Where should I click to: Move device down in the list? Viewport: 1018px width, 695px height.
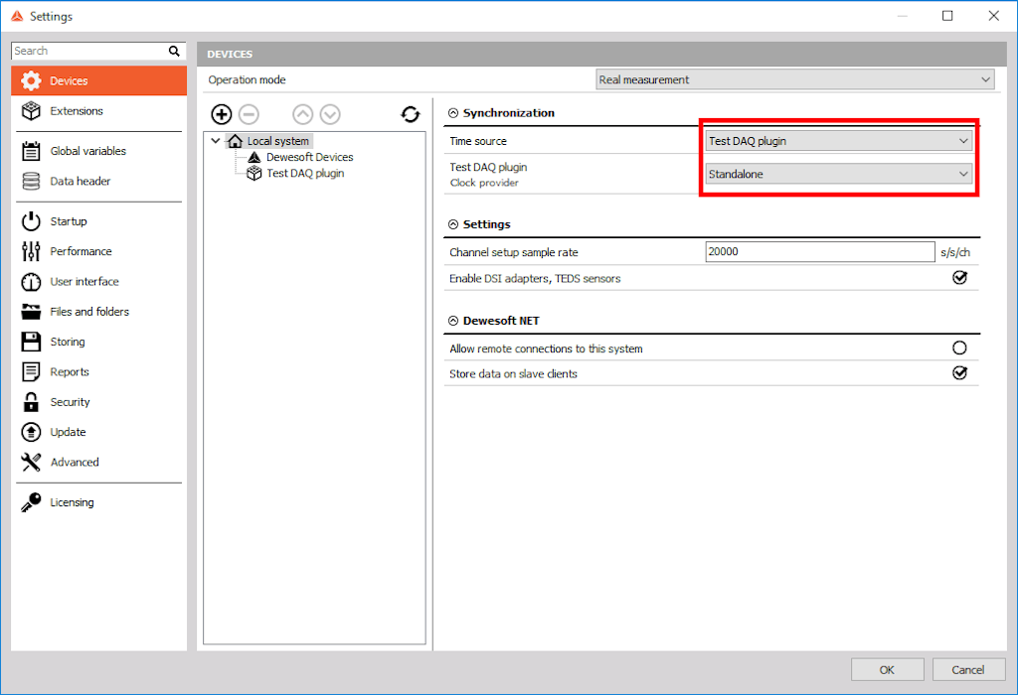pos(330,115)
